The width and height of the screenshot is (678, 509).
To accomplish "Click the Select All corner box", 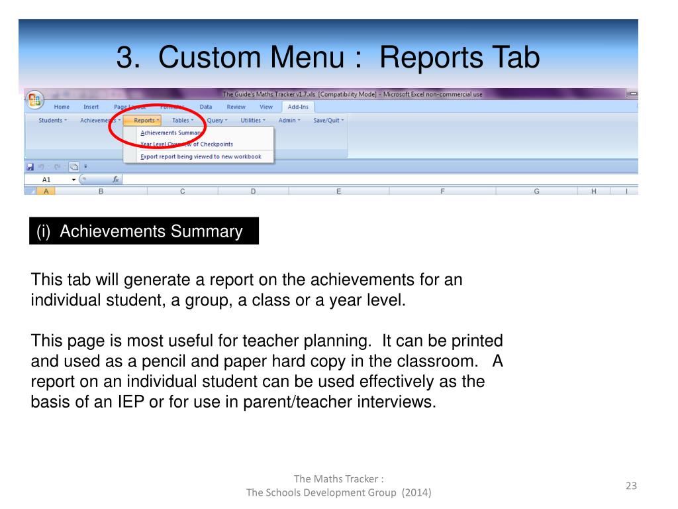I will (30, 192).
